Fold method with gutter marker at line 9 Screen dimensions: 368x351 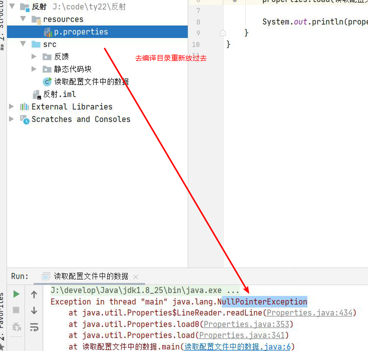click(x=223, y=33)
